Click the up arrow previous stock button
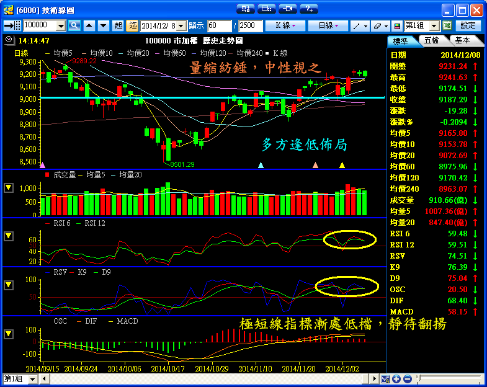The width and height of the screenshot is (487, 387). coord(89,25)
